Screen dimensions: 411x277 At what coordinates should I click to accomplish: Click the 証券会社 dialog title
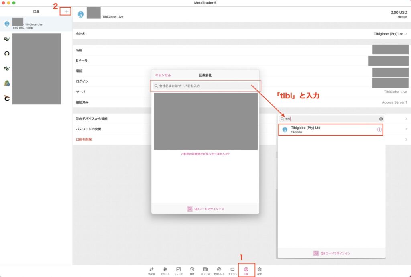click(205, 75)
